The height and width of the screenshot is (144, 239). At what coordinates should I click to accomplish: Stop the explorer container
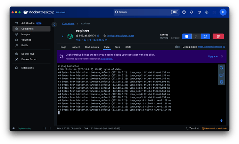pyautogui.click(x=187, y=36)
